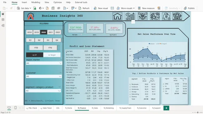
Task: Click the New visual button
Action: tap(101, 8)
